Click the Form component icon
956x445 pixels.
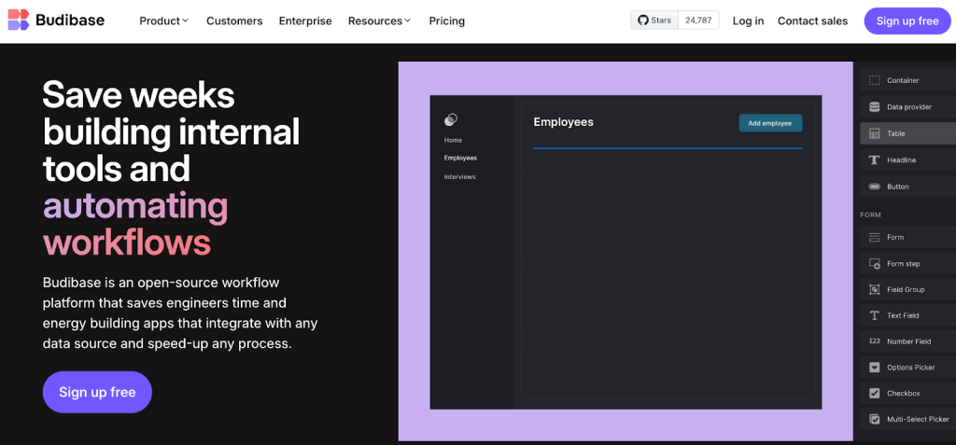(874, 237)
